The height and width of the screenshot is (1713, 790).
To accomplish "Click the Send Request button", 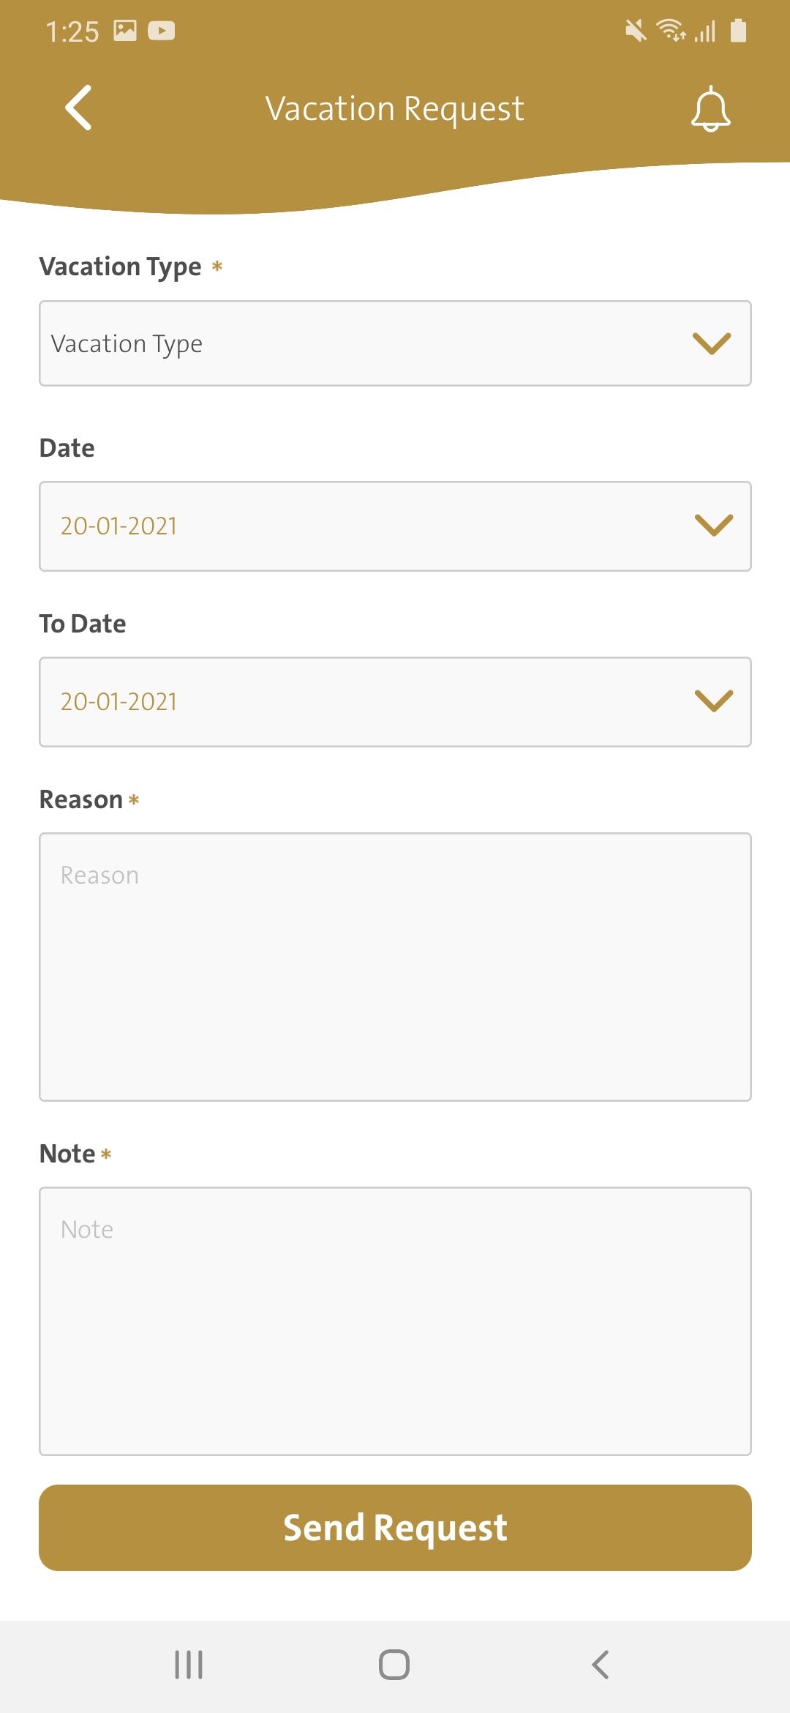I will pos(395,1528).
